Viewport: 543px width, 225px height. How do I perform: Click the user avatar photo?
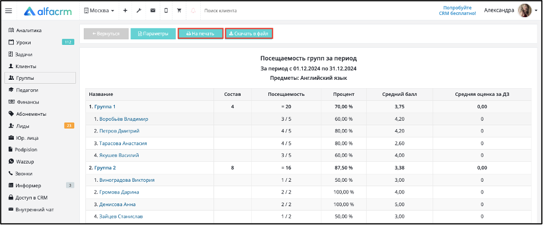coord(525,11)
